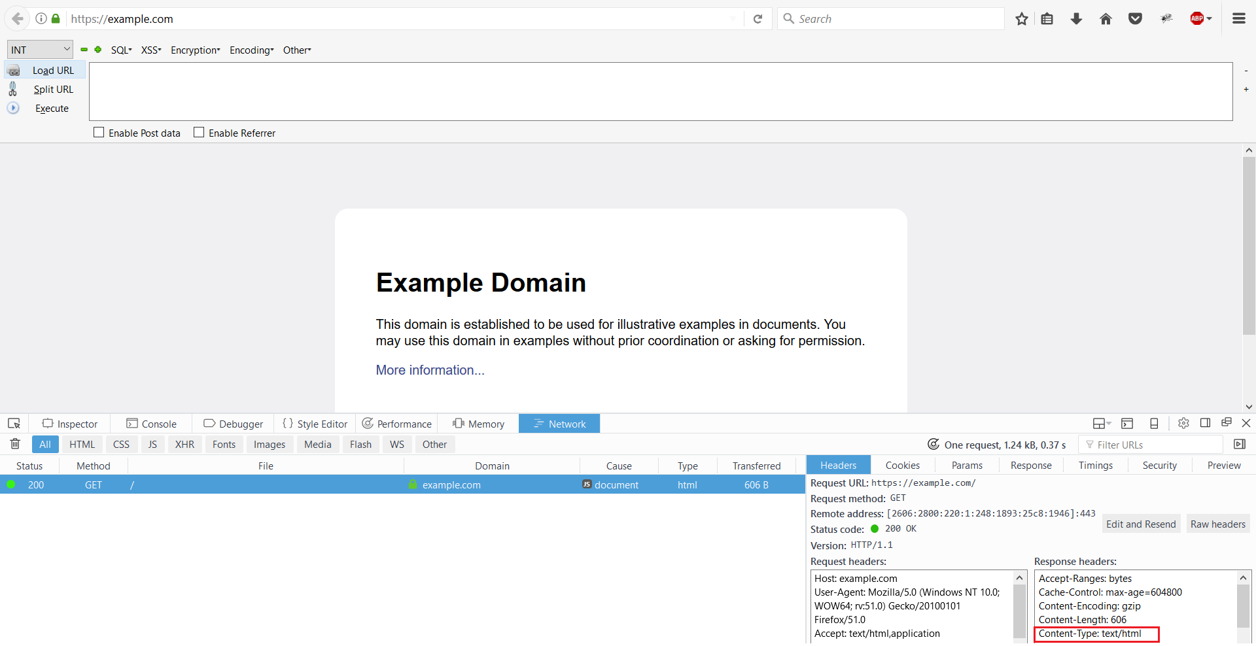The image size is (1256, 646).
Task: Select the Split URL scissors icon
Action: point(14,89)
